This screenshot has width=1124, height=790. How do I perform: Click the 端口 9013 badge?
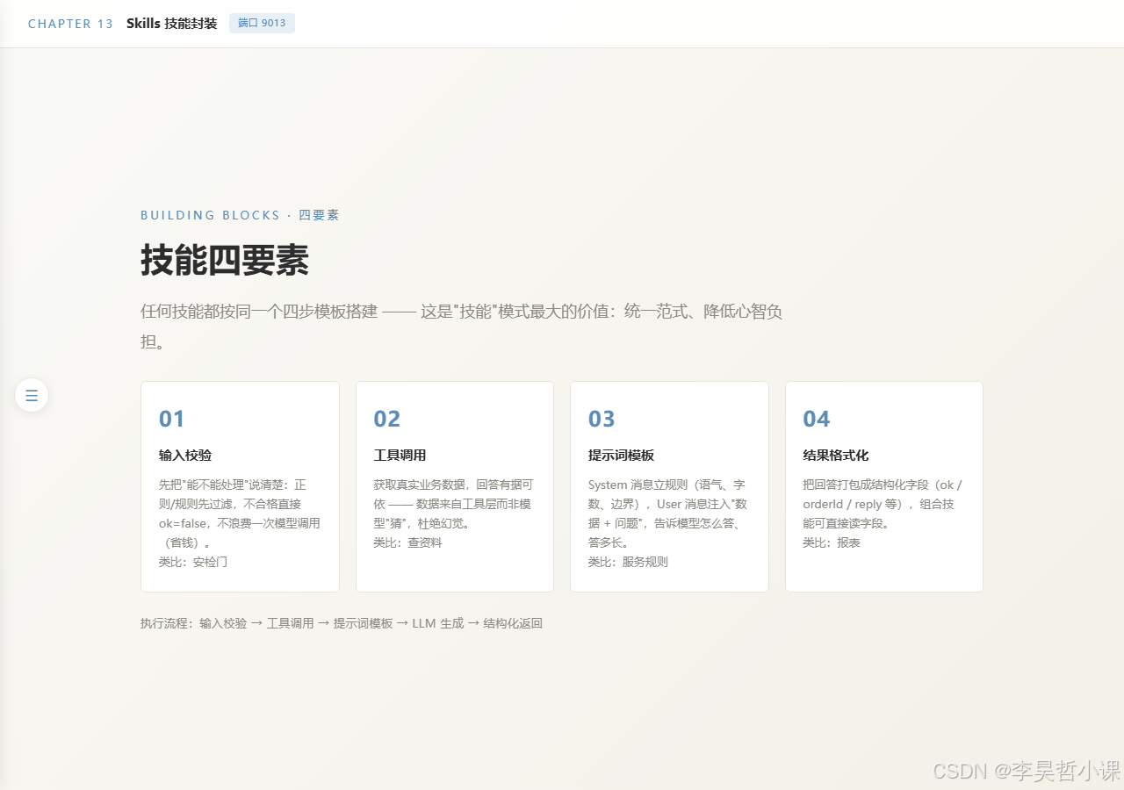point(262,24)
